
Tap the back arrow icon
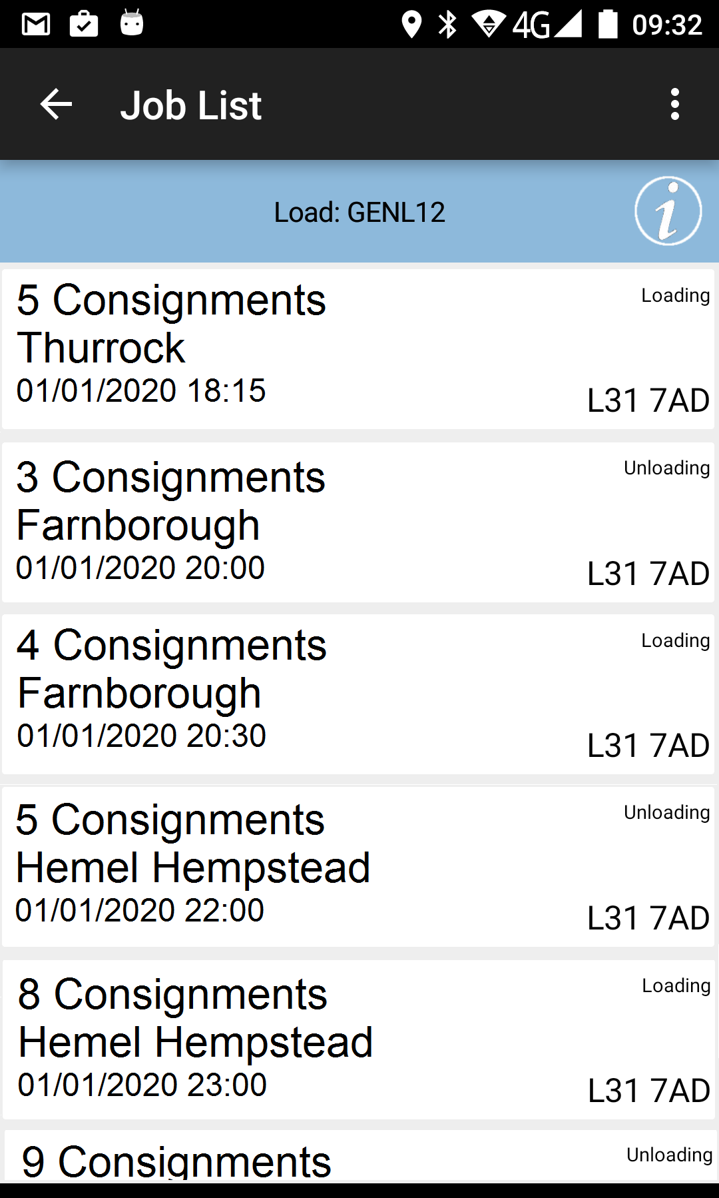pyautogui.click(x=56, y=105)
